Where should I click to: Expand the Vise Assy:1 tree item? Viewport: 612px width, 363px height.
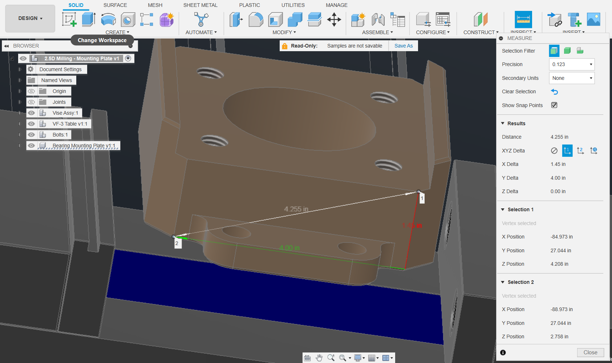[20, 113]
